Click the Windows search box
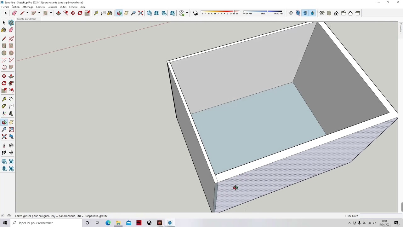This screenshot has width=403, height=227. coord(46,223)
